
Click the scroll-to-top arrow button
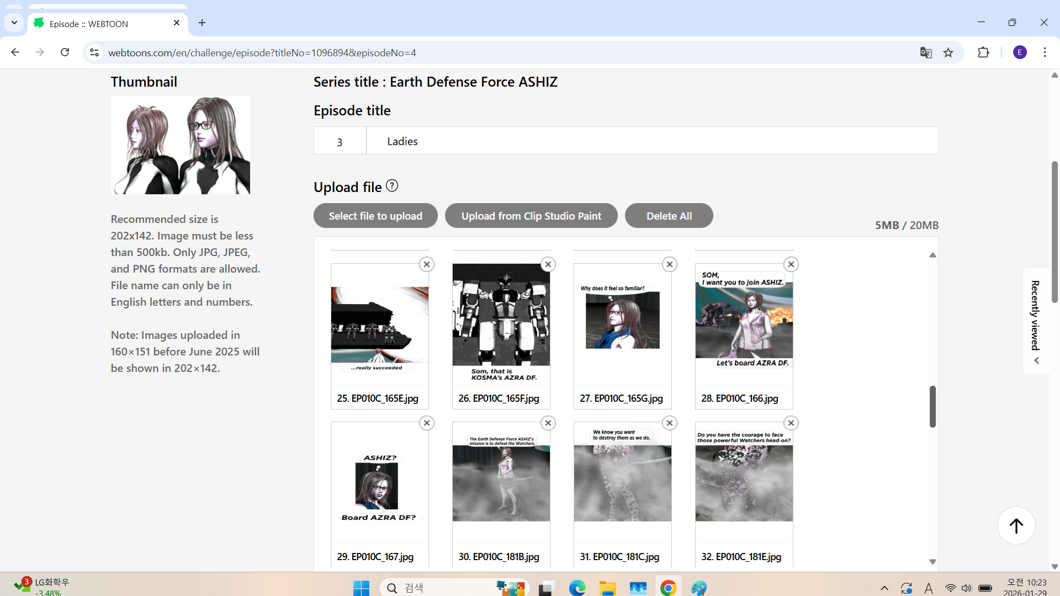click(x=1016, y=525)
